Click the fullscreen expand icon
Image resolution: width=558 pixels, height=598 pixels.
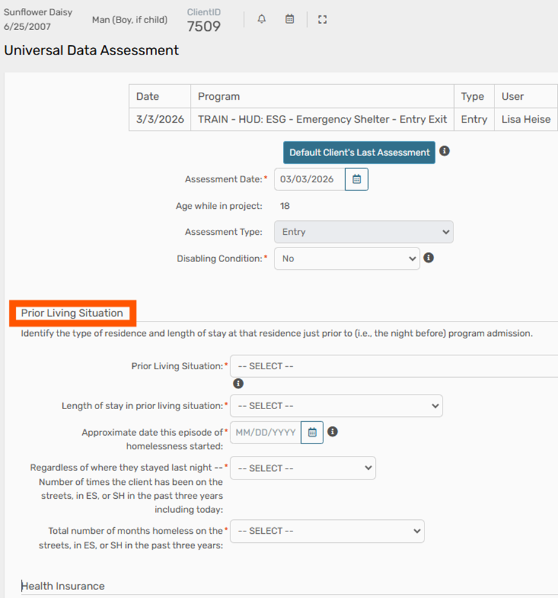click(322, 19)
